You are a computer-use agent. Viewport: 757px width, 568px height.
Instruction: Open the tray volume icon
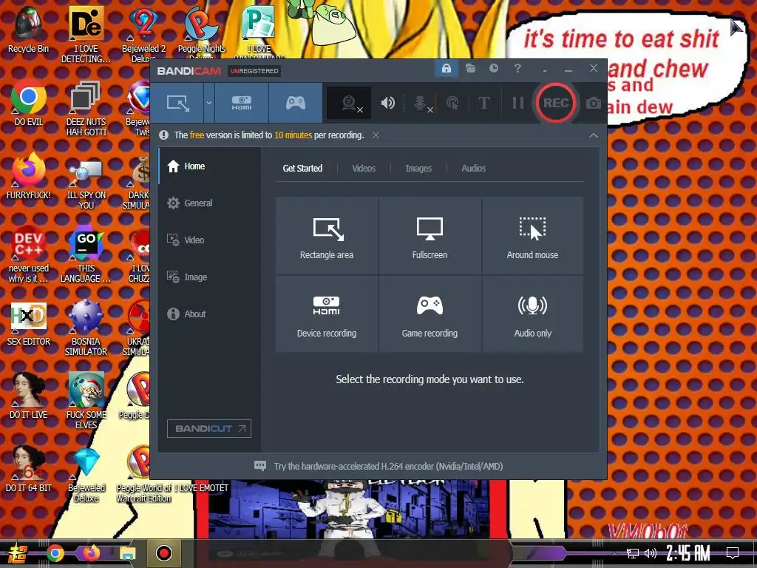pyautogui.click(x=651, y=553)
